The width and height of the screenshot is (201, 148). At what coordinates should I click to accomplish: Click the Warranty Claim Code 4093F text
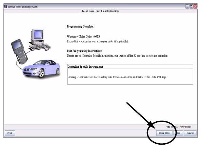point(83,37)
